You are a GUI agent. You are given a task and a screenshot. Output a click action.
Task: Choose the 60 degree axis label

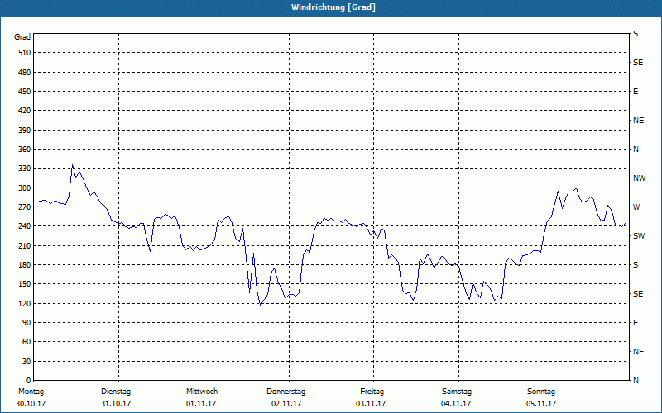[x=26, y=342]
